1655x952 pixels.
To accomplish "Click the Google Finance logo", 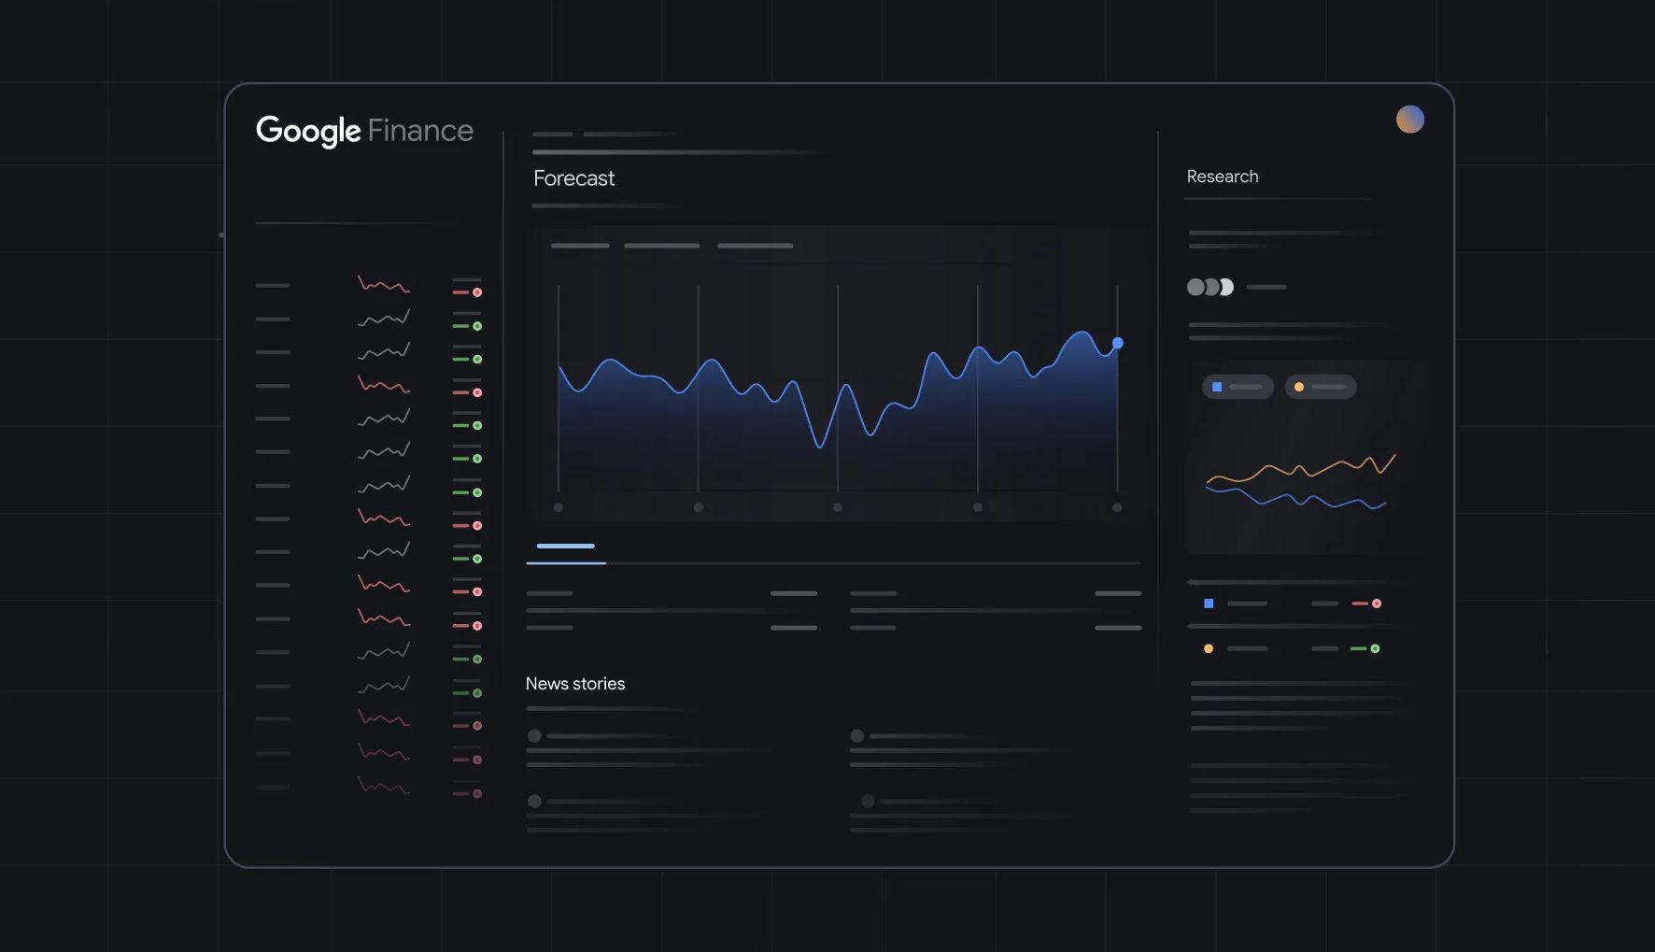I will (364, 131).
